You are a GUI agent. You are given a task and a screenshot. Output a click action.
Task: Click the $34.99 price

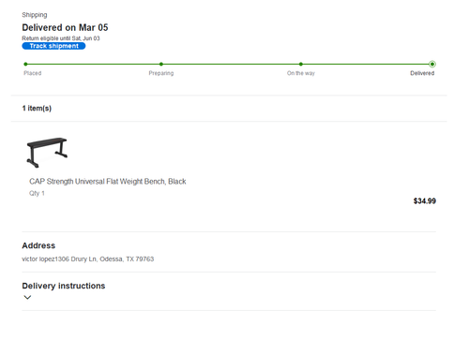click(x=425, y=200)
